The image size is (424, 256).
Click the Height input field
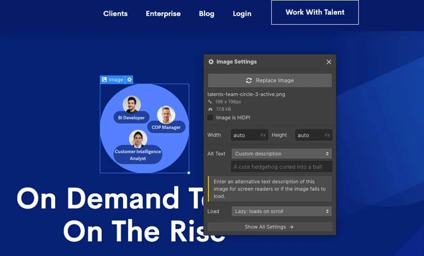(x=309, y=135)
